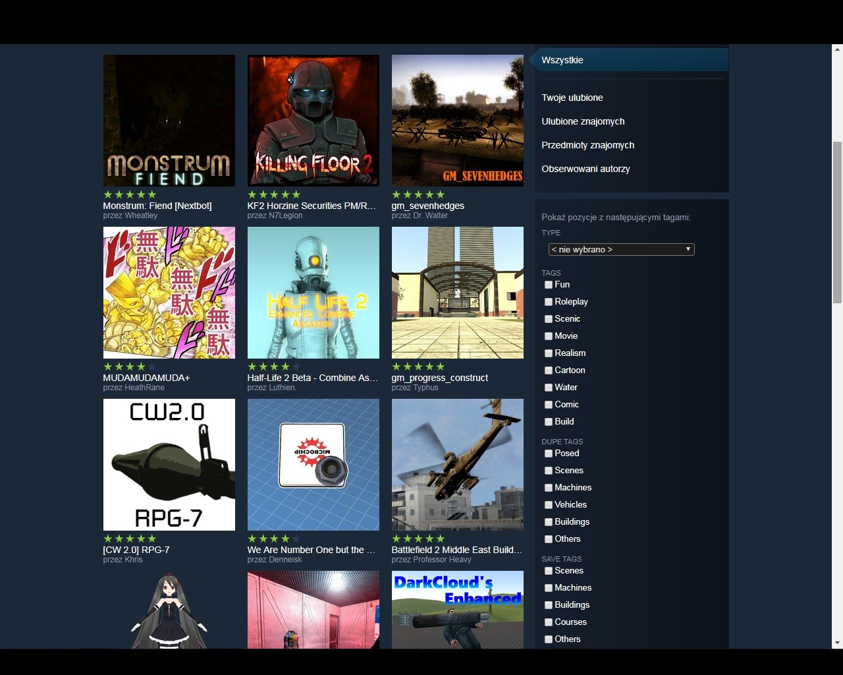Open the gm_progress_construct thumbnail
843x675 pixels.
[x=458, y=293]
